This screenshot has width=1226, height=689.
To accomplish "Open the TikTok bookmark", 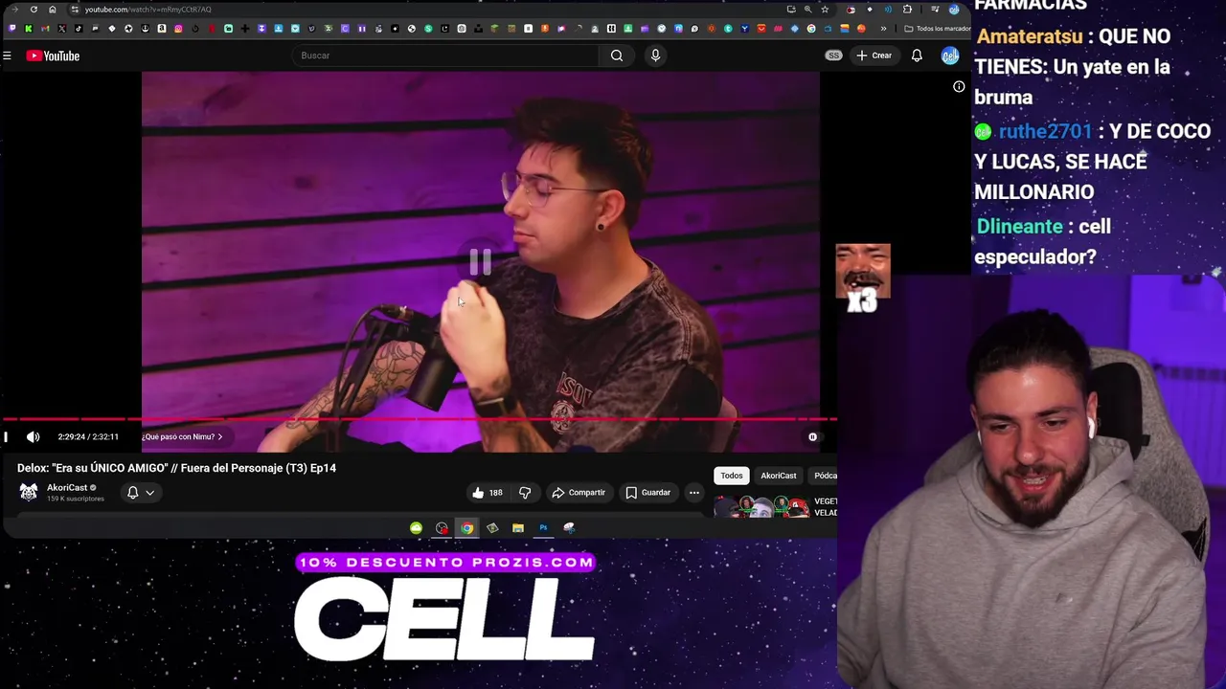I will coord(79,29).
